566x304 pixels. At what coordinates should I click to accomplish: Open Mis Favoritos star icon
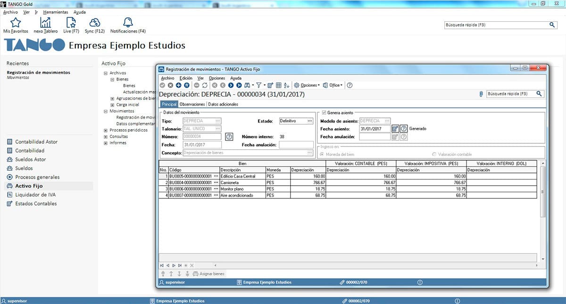click(16, 22)
